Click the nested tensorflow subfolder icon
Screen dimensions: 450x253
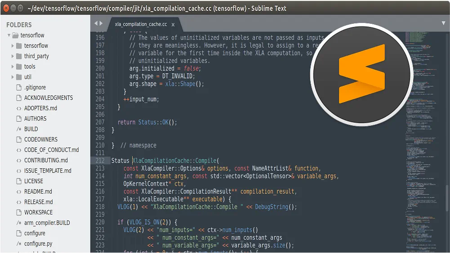pyautogui.click(x=19, y=45)
